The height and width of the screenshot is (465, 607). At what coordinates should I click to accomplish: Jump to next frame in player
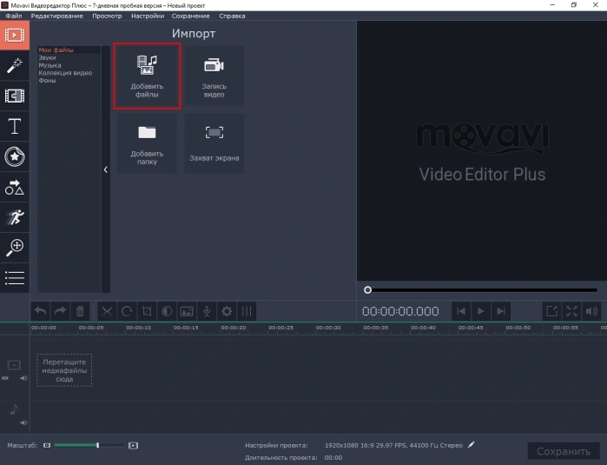click(x=501, y=311)
